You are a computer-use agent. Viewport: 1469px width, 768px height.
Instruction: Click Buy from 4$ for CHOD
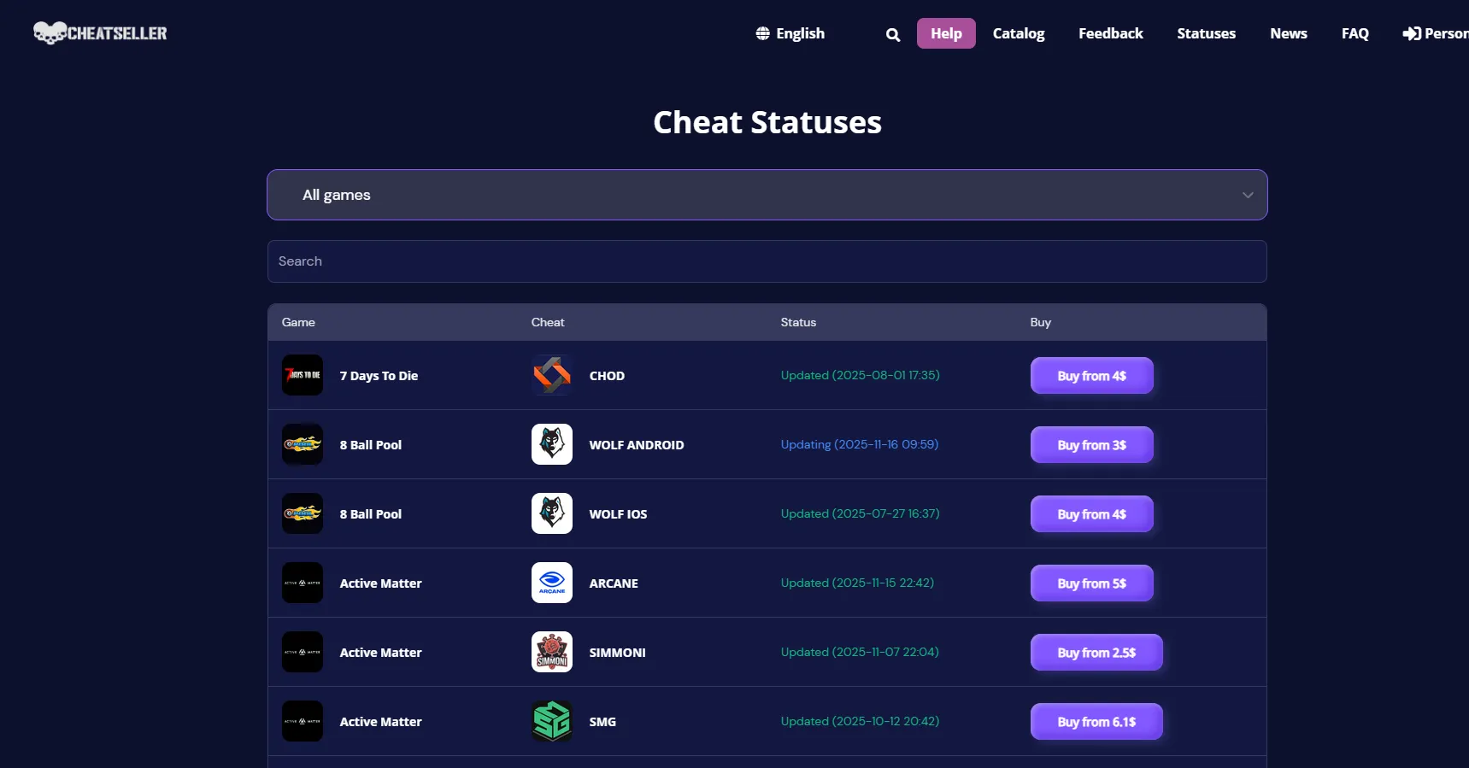[1092, 376]
